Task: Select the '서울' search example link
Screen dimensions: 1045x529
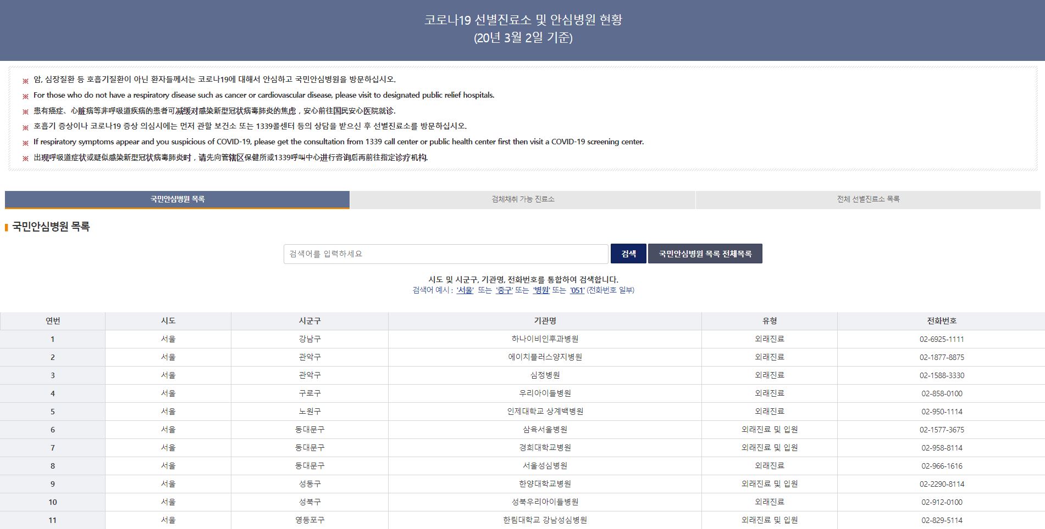Action: 465,290
